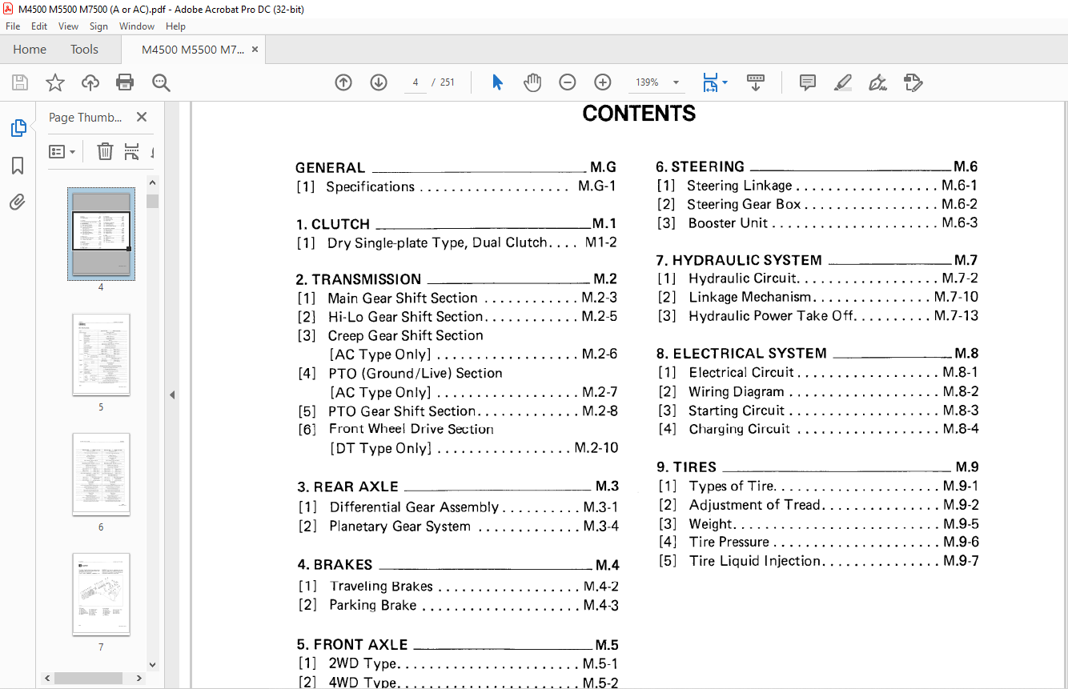
Task: Click the page number input field
Action: [x=416, y=82]
